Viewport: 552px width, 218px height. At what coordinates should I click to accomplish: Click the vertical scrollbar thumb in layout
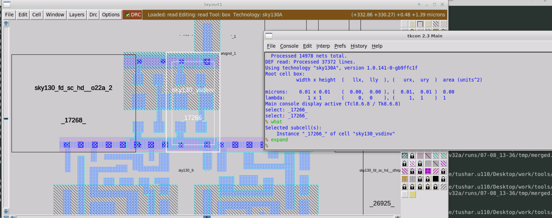click(x=6, y=119)
